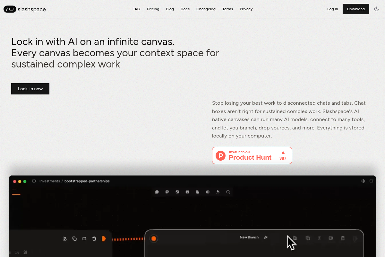The height and width of the screenshot is (257, 385).
Task: Click the paragraph starting Stop losing your best work
Action: pyautogui.click(x=289, y=120)
